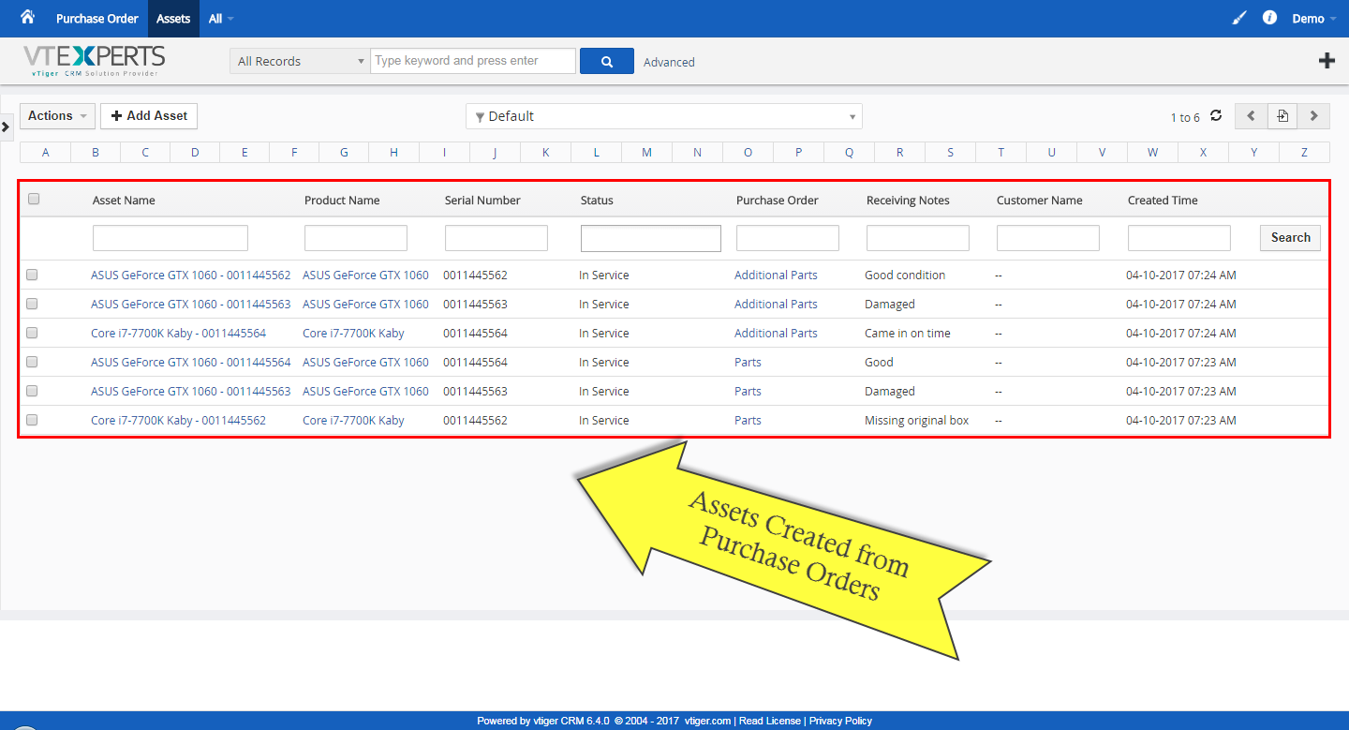Click the 'Came in on time' note

[907, 334]
